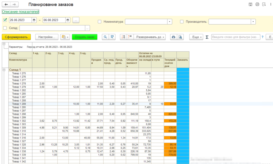Image resolution: width=273 pixels, height=164 pixels.
Task: Go back with the left arrow button
Action: [6, 5]
